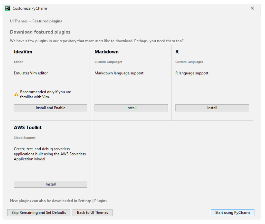Click 'Custom Languages' label under Markdown
265x224 pixels.
point(108,62)
